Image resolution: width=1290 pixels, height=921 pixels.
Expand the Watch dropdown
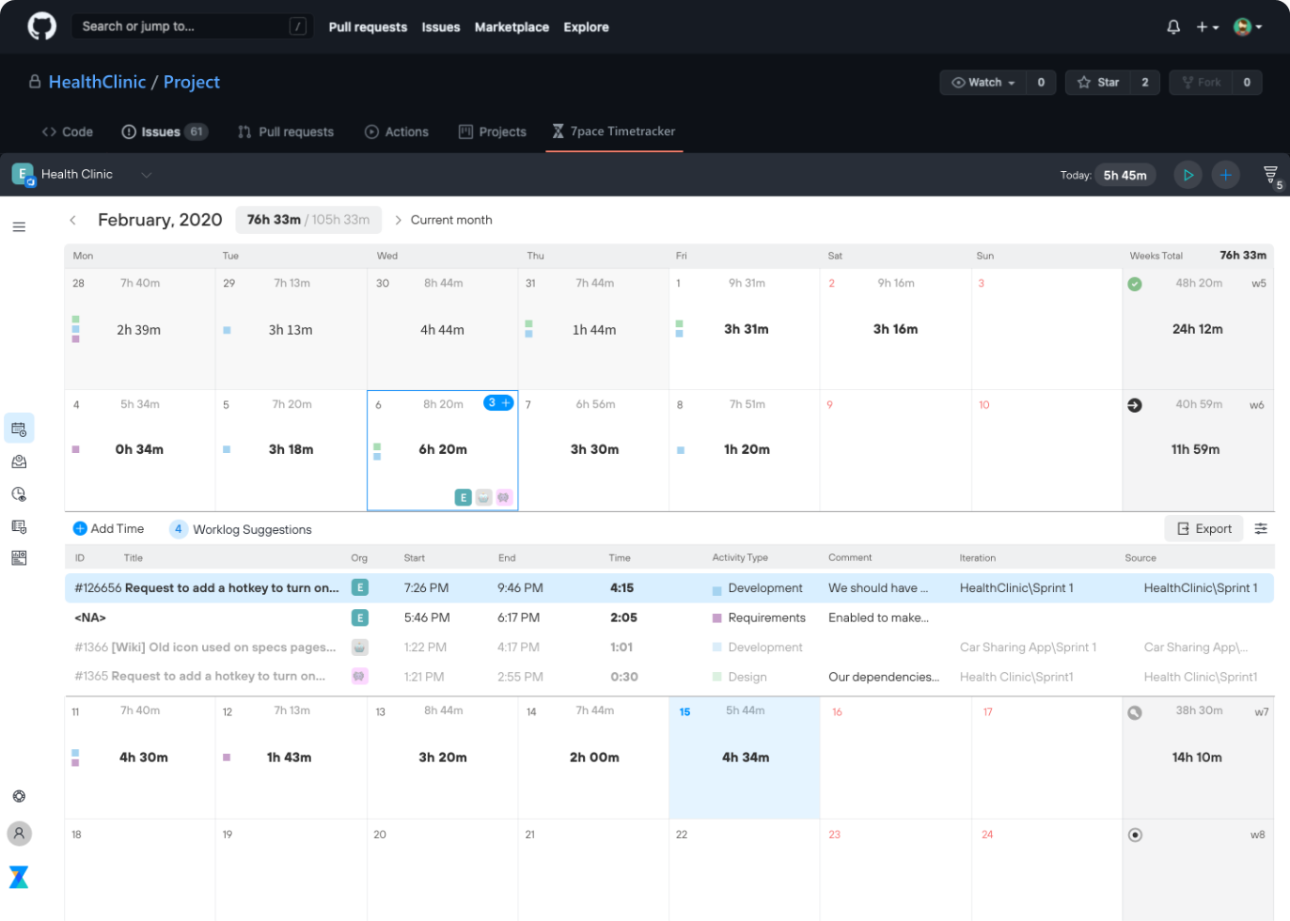pyautogui.click(x=983, y=83)
